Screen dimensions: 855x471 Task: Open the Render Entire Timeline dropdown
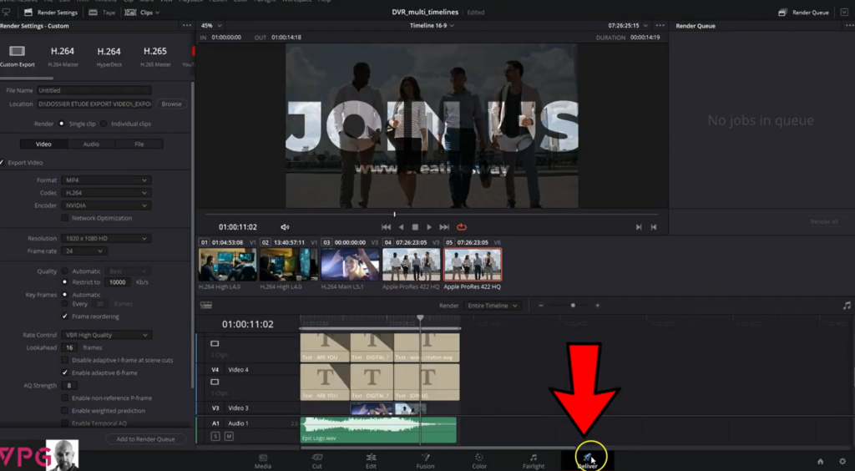tap(493, 306)
